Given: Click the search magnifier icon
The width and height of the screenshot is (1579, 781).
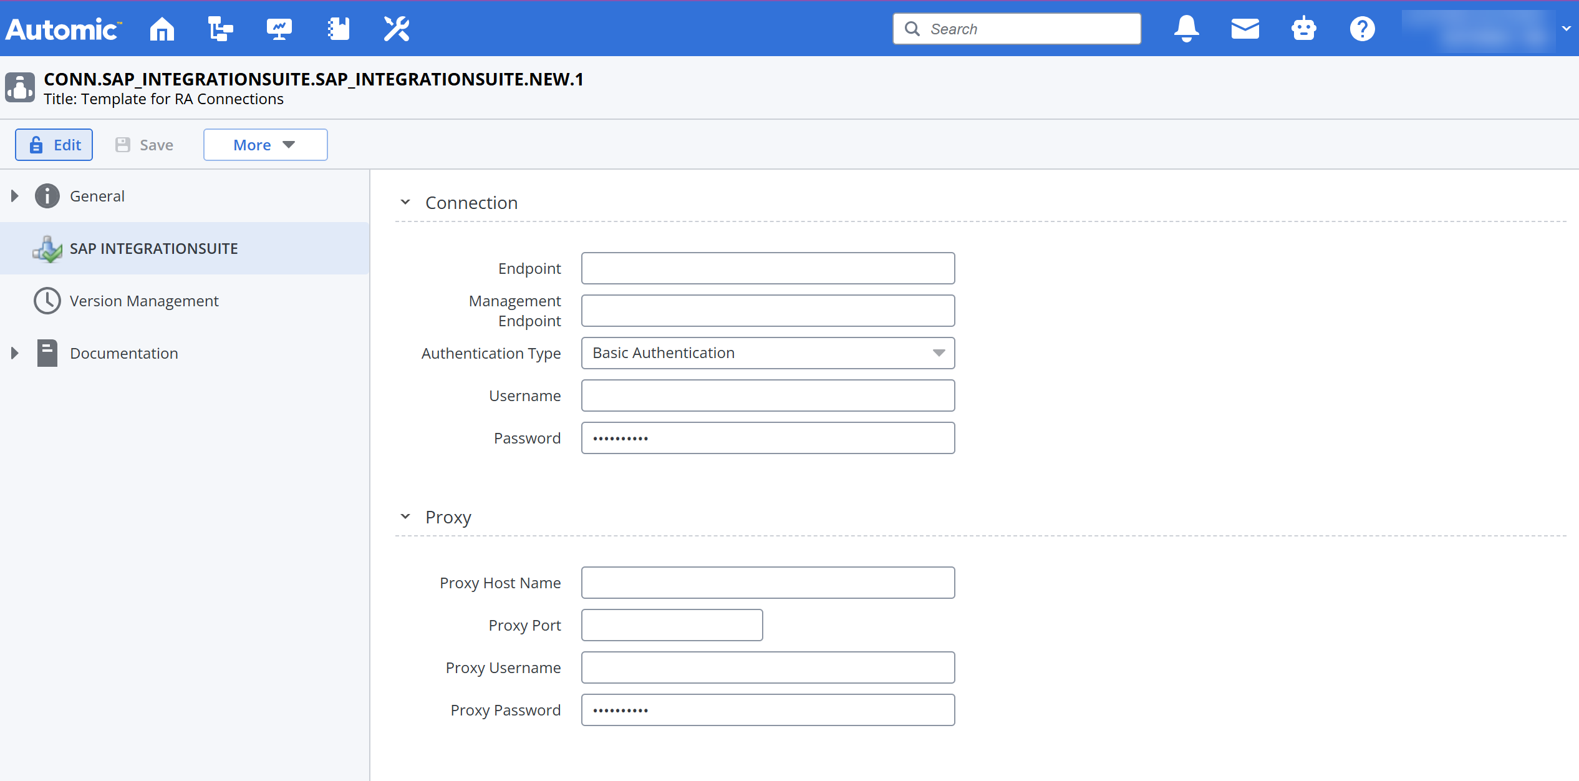Looking at the screenshot, I should coord(912,29).
